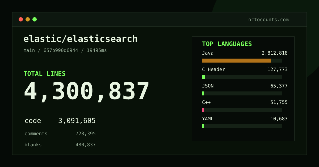Viewport: 319px width, 167px height.
Task: Click the TOP LANGUAGES heading
Action: [227, 44]
